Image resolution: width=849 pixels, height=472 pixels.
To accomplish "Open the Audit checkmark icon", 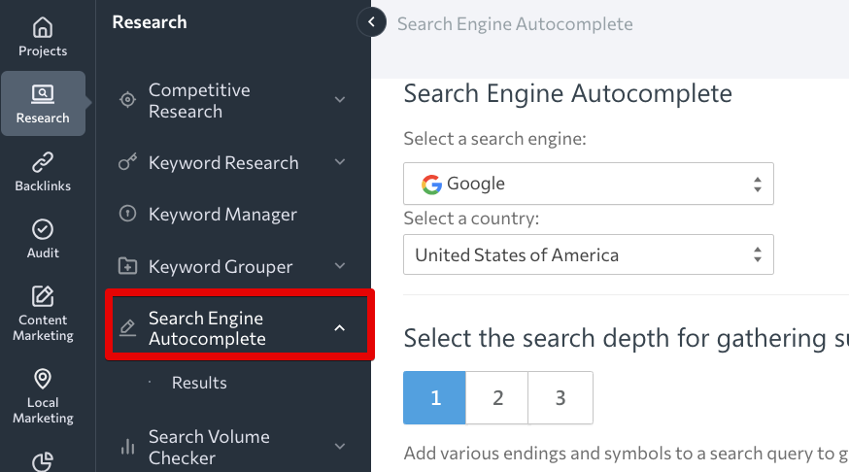I will coord(43,229).
